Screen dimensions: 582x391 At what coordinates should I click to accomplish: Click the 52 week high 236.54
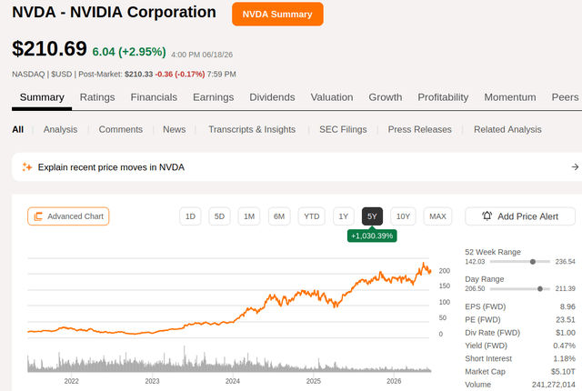[565, 262]
